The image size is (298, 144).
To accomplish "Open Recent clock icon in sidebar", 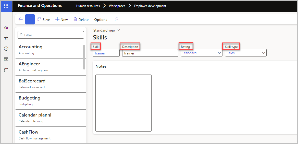I will pyautogui.click(x=6, y=49).
